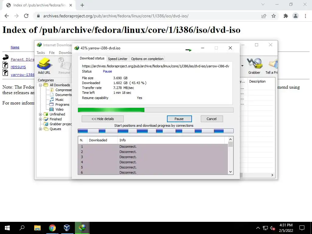Select the Documents category

(x=61, y=95)
